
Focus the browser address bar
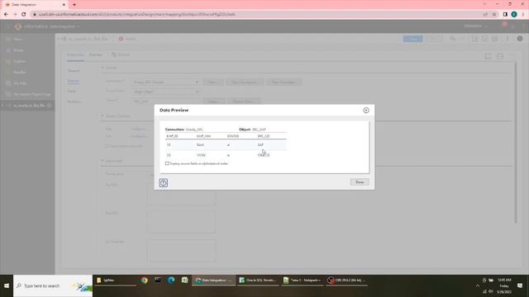point(256,15)
